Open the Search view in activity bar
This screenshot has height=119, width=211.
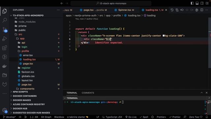point(4,20)
